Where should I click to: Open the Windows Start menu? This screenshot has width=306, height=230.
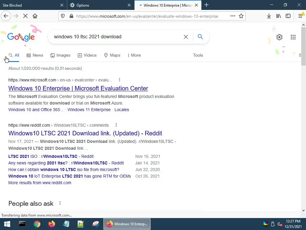(x=7, y=224)
